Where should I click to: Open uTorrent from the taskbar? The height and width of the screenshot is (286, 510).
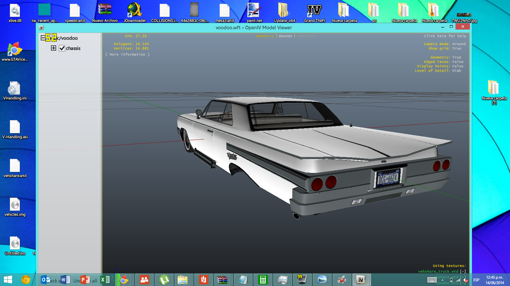[164, 280]
